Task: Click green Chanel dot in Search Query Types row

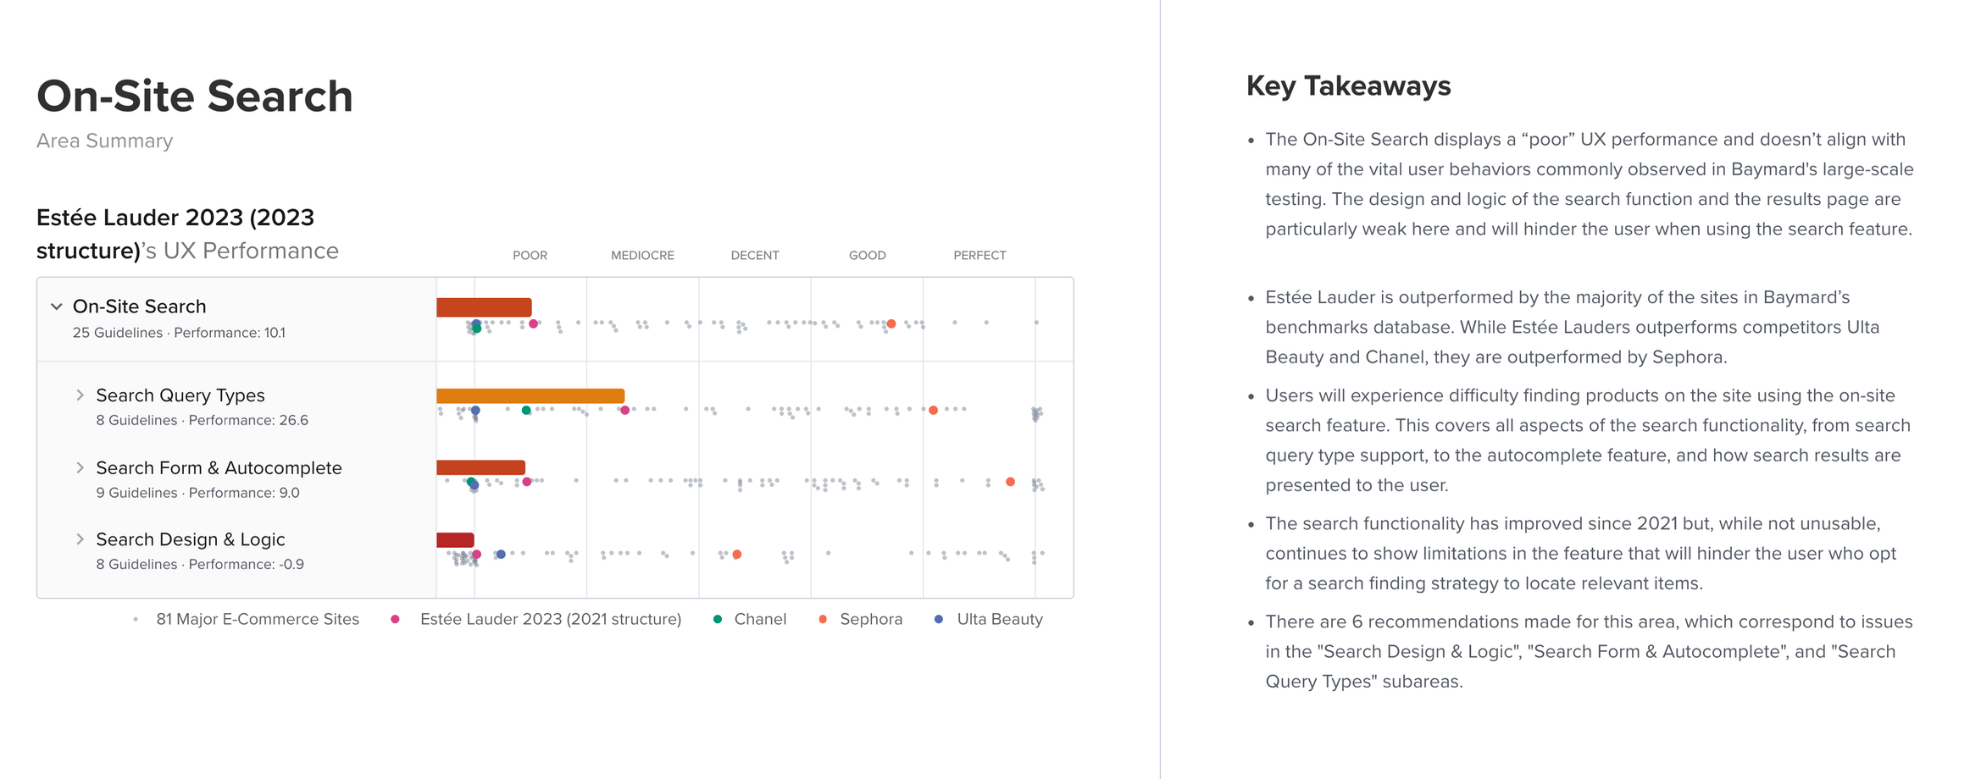Action: click(x=526, y=410)
